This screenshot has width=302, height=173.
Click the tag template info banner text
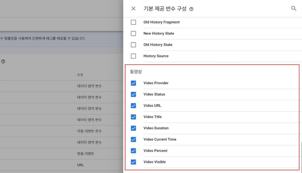[x=43, y=38]
